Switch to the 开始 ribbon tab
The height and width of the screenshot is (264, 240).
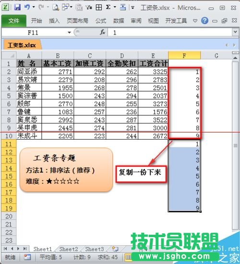(36, 21)
